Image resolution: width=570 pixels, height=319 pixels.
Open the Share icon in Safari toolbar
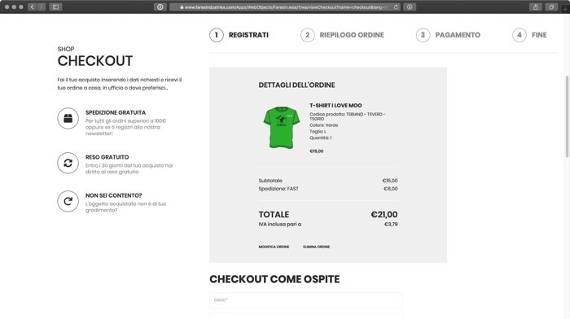(536, 7)
